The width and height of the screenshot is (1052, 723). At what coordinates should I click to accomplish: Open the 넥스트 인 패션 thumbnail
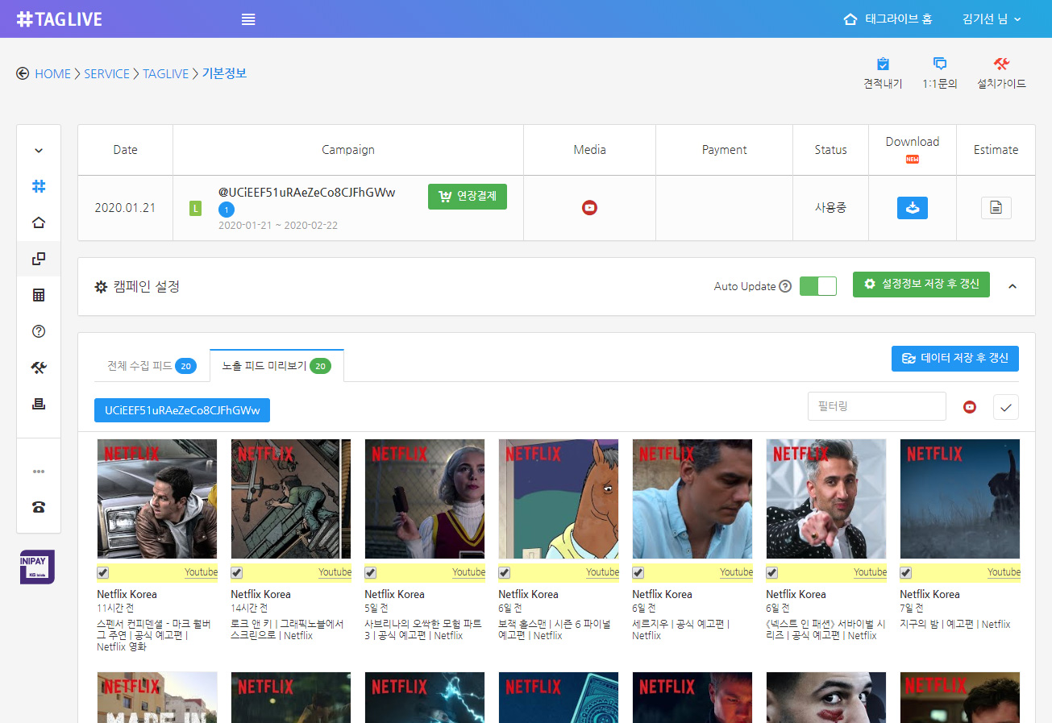point(826,499)
